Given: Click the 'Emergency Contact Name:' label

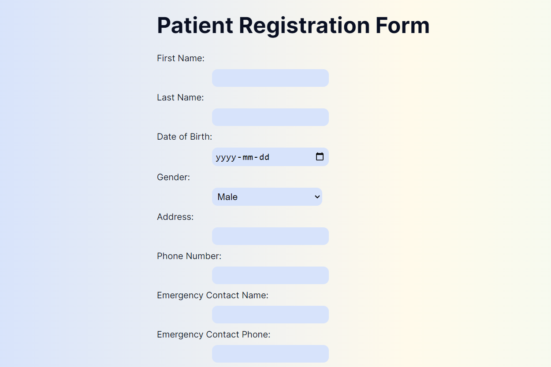Looking at the screenshot, I should click(212, 295).
